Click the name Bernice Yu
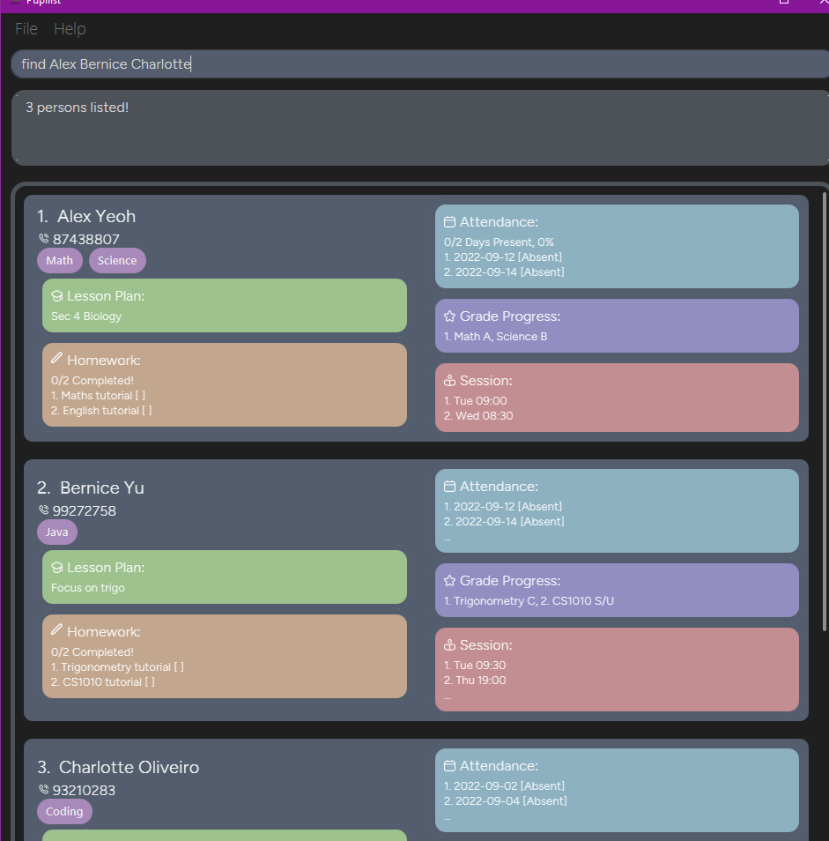Viewport: 829px width, 841px height. (x=102, y=488)
